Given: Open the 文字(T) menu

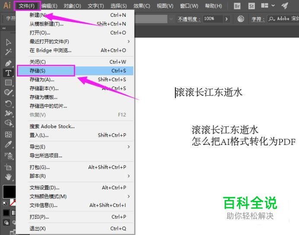Looking at the screenshot, I should [x=96, y=6].
